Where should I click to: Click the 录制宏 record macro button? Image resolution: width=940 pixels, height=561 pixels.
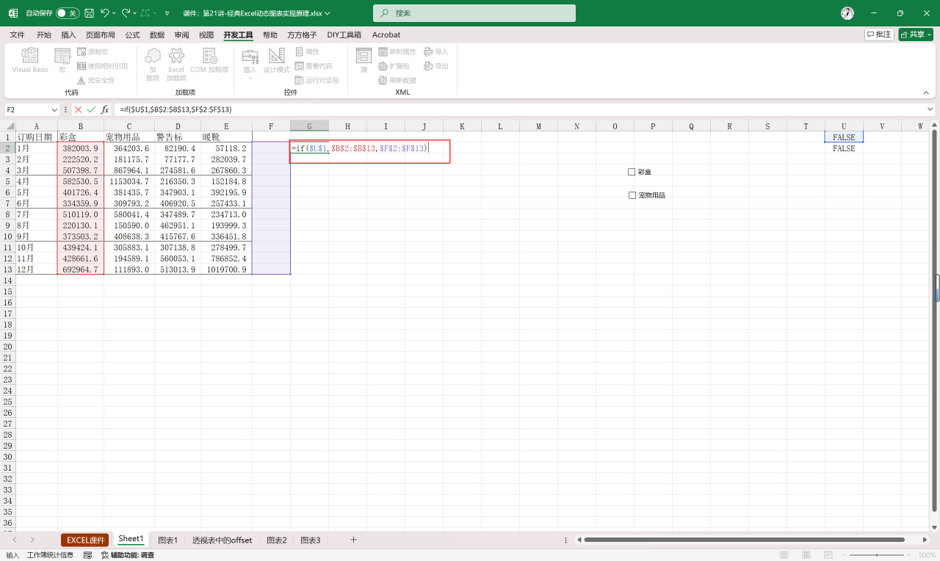pyautogui.click(x=92, y=51)
